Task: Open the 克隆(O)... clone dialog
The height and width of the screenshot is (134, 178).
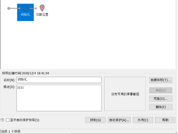Action: click(x=161, y=99)
